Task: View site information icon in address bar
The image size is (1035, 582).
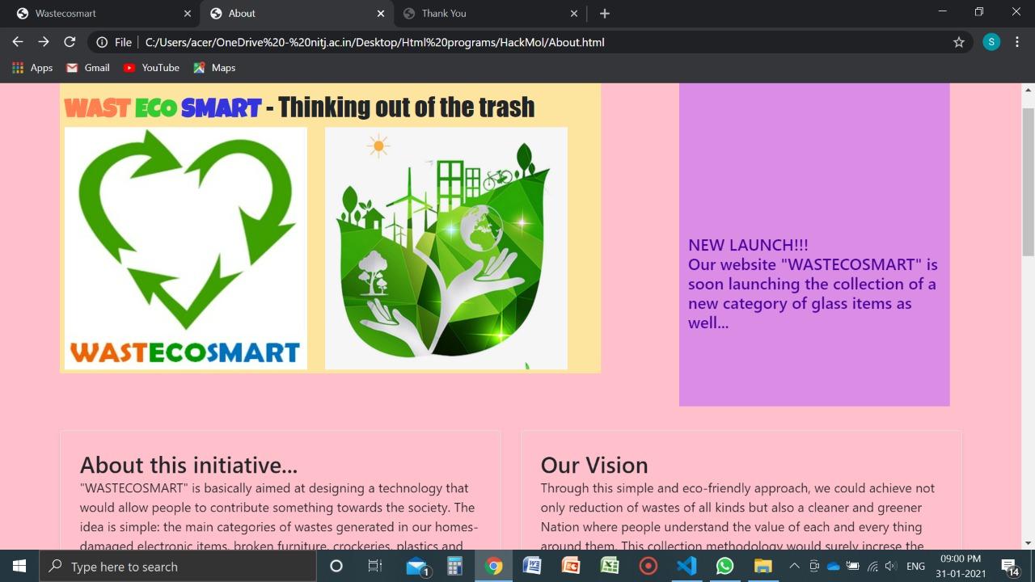Action: click(x=103, y=42)
